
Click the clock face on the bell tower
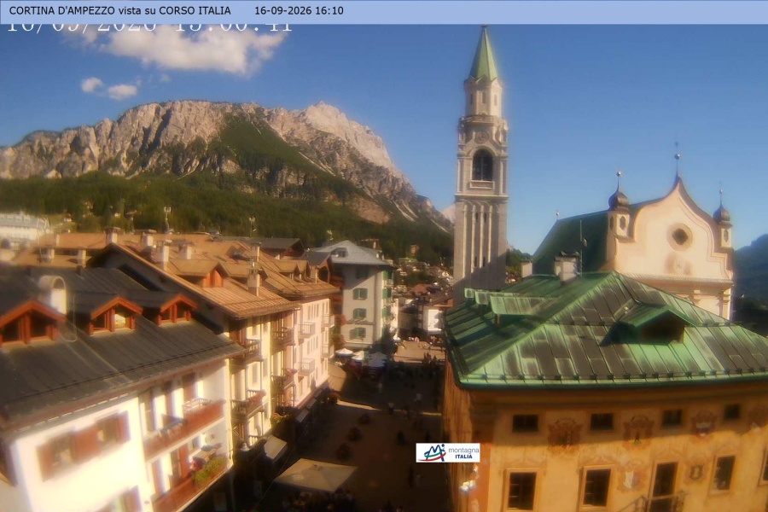482,135
